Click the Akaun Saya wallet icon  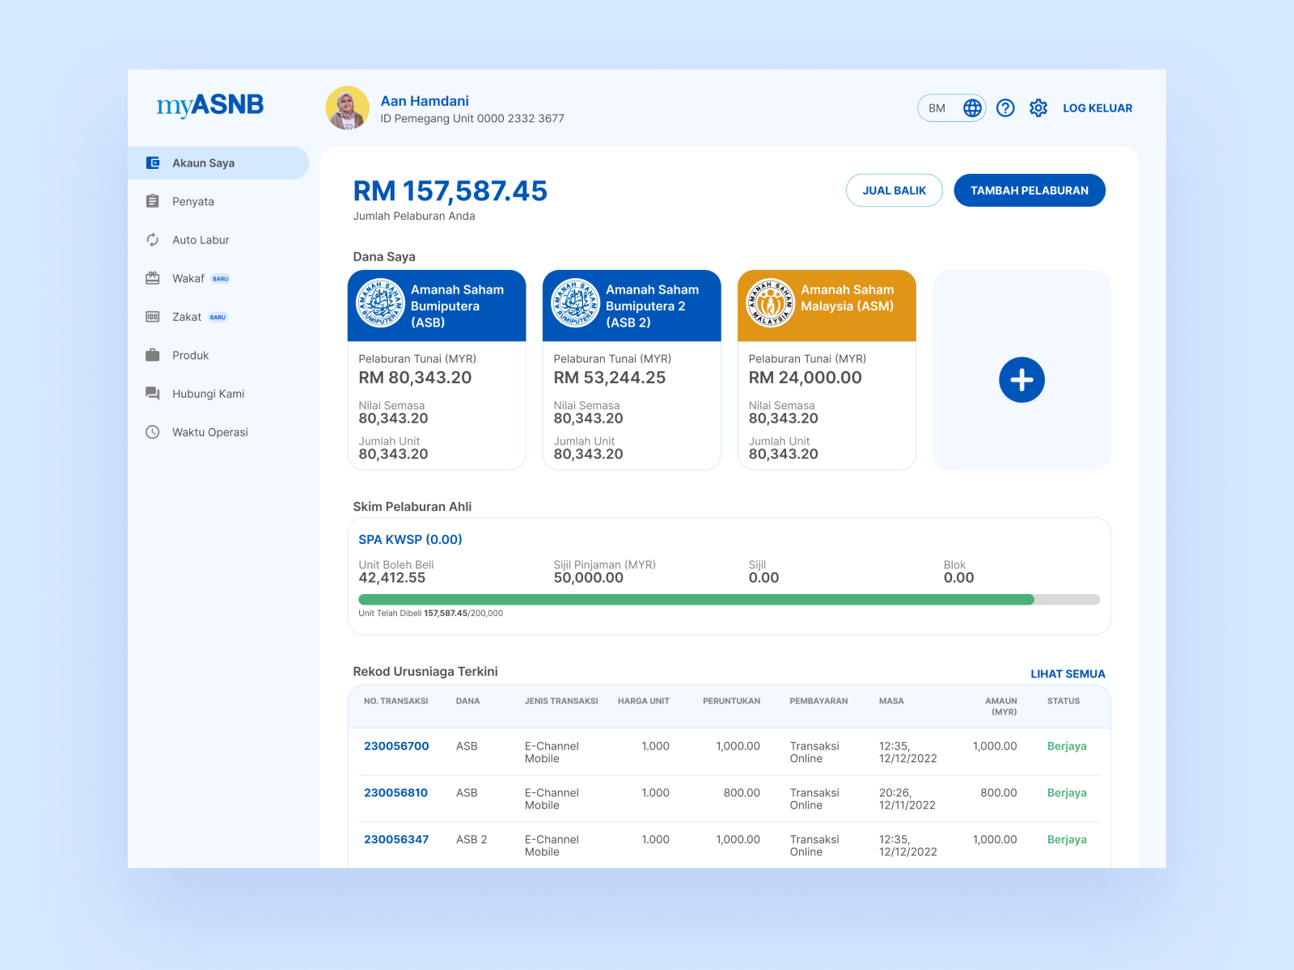(x=153, y=163)
